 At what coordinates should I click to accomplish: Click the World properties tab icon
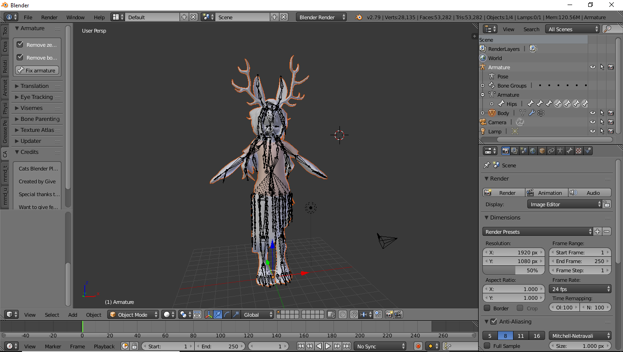coord(533,151)
